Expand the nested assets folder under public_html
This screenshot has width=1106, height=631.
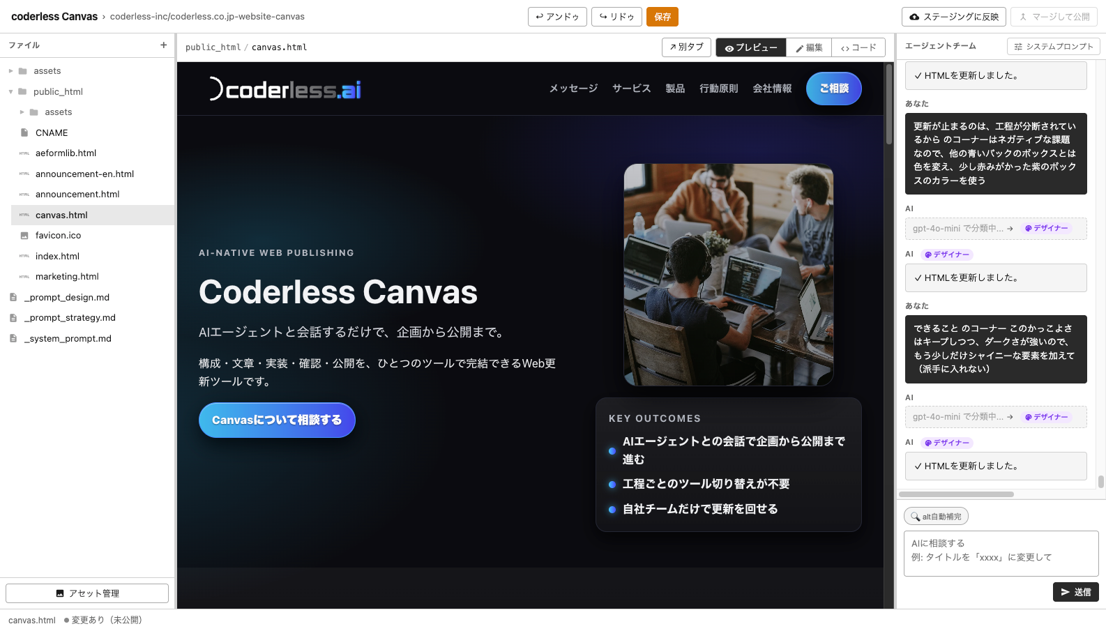pyautogui.click(x=22, y=112)
